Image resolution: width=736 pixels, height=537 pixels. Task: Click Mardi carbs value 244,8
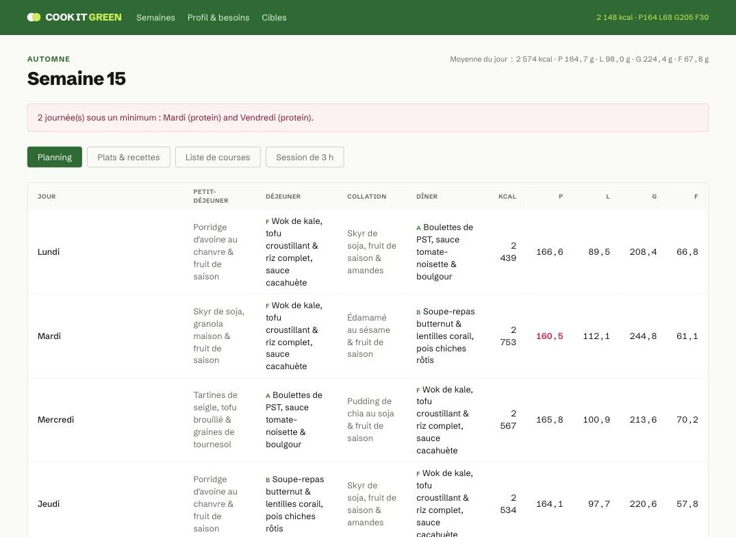click(x=643, y=336)
